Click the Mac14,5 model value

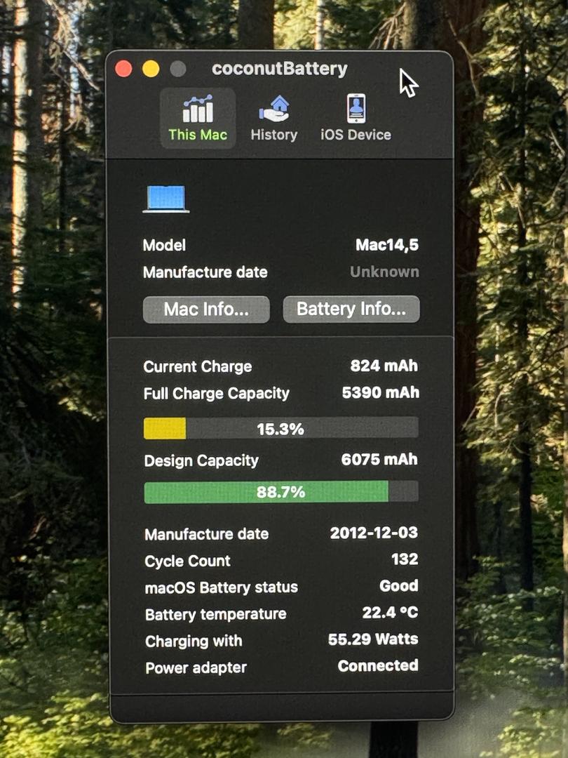point(387,245)
